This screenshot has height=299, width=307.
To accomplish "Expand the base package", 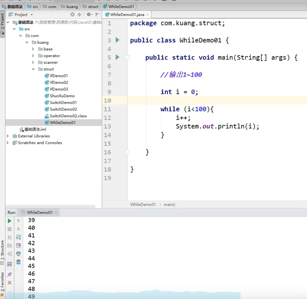I will [33, 49].
